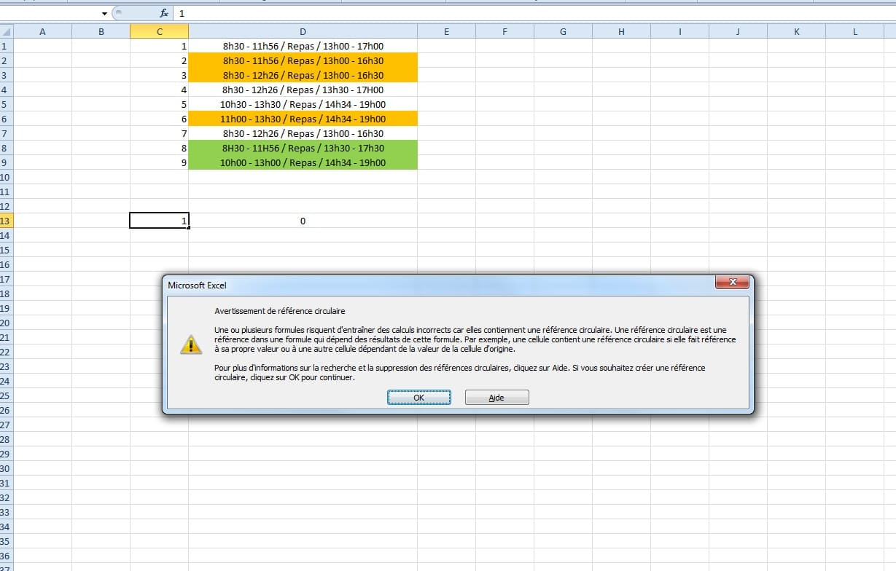The image size is (896, 571).
Task: Select cell with 10h30 - 13h30 schedule
Action: pos(303,104)
